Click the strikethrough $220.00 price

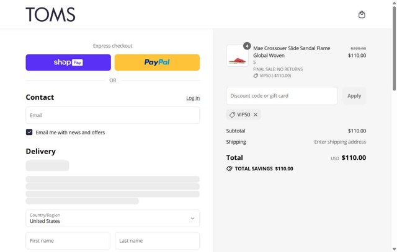click(358, 48)
